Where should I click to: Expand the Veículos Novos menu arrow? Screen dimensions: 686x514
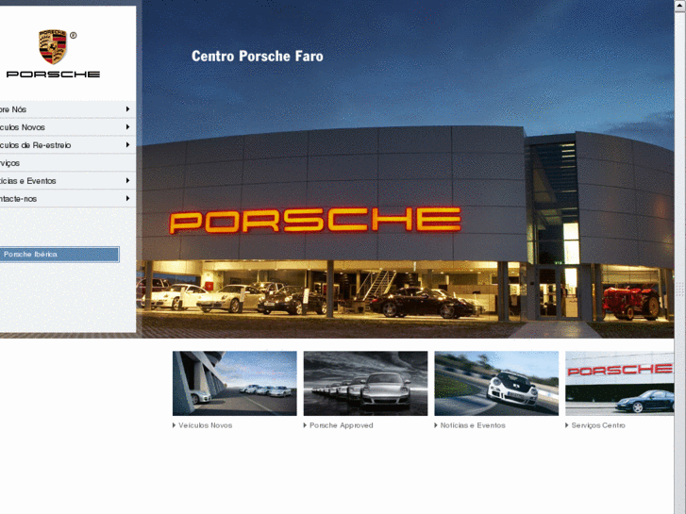coord(127,127)
